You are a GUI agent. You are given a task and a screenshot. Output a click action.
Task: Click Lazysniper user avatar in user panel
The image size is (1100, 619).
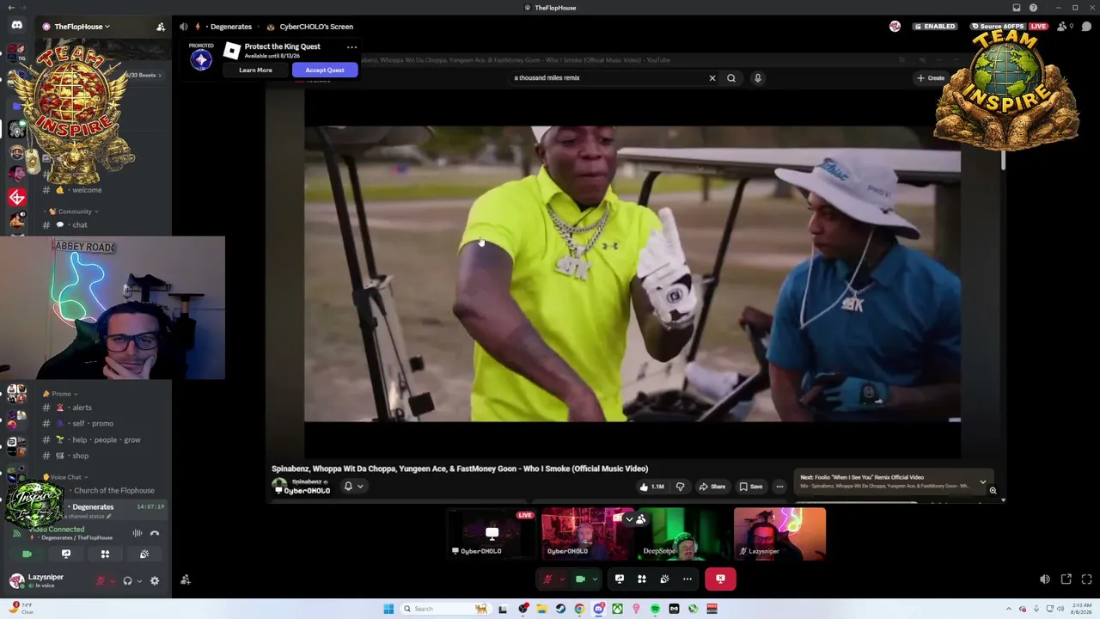[16, 581]
